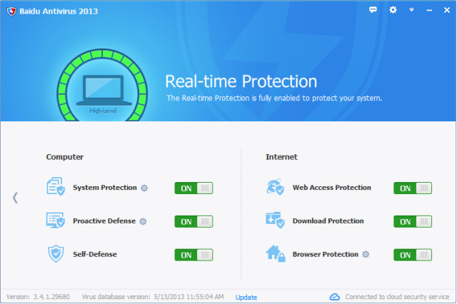This screenshot has height=304, width=457.
Task: Click the Browser Protection house lock icon
Action: (276, 253)
